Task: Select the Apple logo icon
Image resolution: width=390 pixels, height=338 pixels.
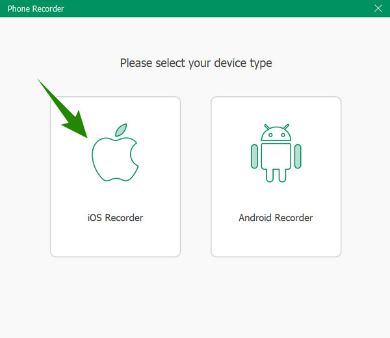Action: pos(115,152)
